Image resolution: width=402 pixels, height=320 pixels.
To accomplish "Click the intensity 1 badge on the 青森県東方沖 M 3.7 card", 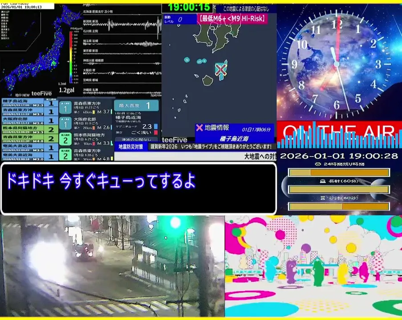I will pyautogui.click(x=65, y=108).
